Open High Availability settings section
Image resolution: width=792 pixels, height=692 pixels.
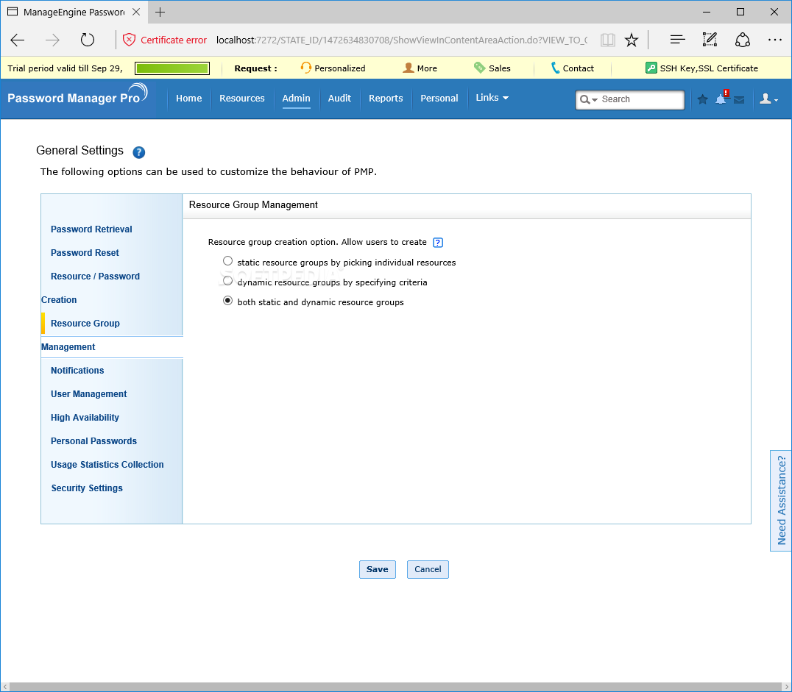tap(85, 418)
